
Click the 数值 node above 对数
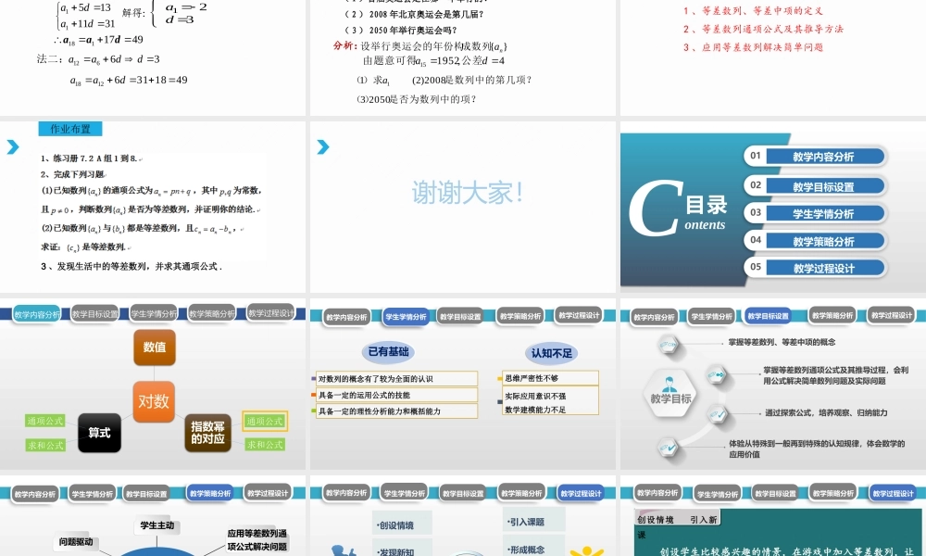(154, 347)
